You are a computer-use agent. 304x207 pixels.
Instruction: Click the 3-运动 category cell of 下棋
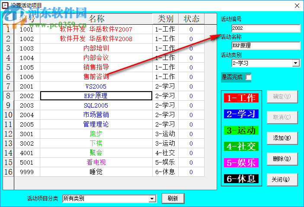click(165, 143)
